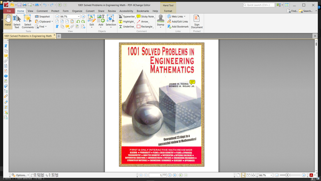Open the Convert ribbon tab
Screen dimensions: 321x181
click(90, 11)
